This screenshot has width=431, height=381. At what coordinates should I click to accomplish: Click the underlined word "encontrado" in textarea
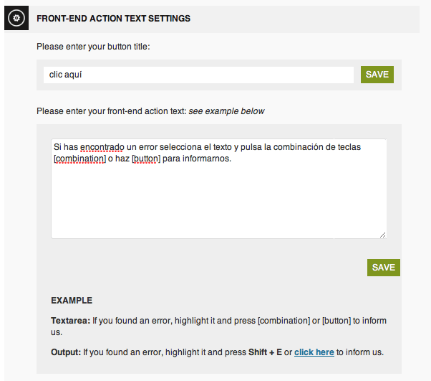(102, 147)
